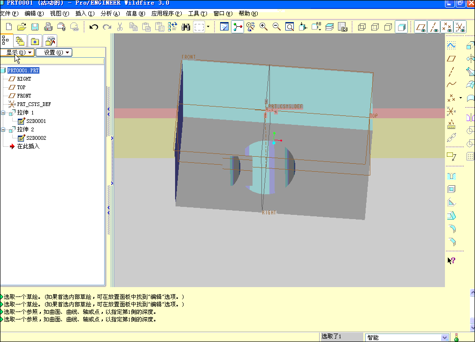Toggle coordinate systems display
Screen dimensions: 475x342
[460, 27]
